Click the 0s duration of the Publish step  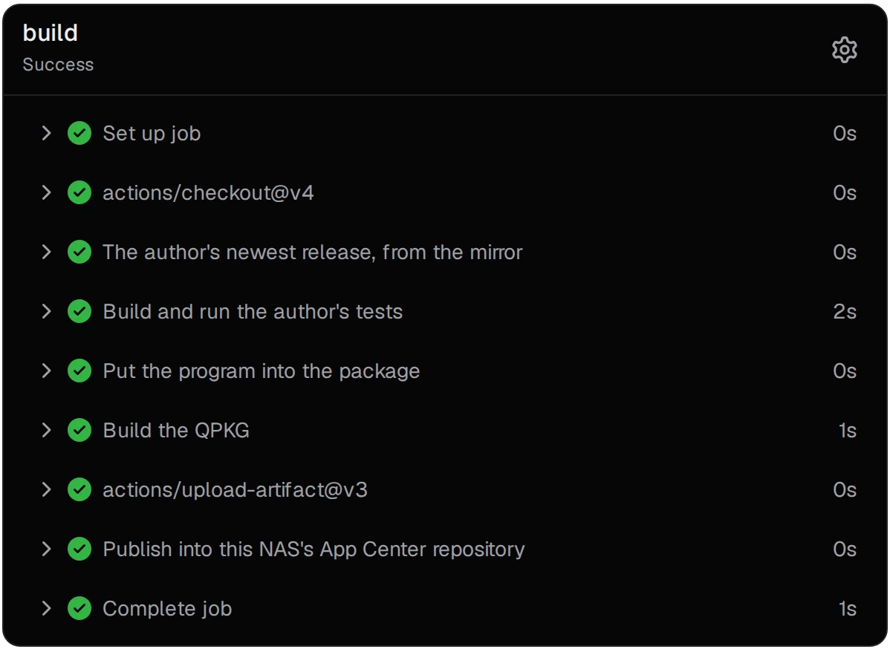(845, 549)
